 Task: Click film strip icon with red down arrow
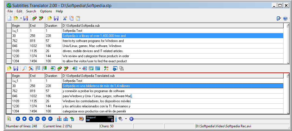59,119
